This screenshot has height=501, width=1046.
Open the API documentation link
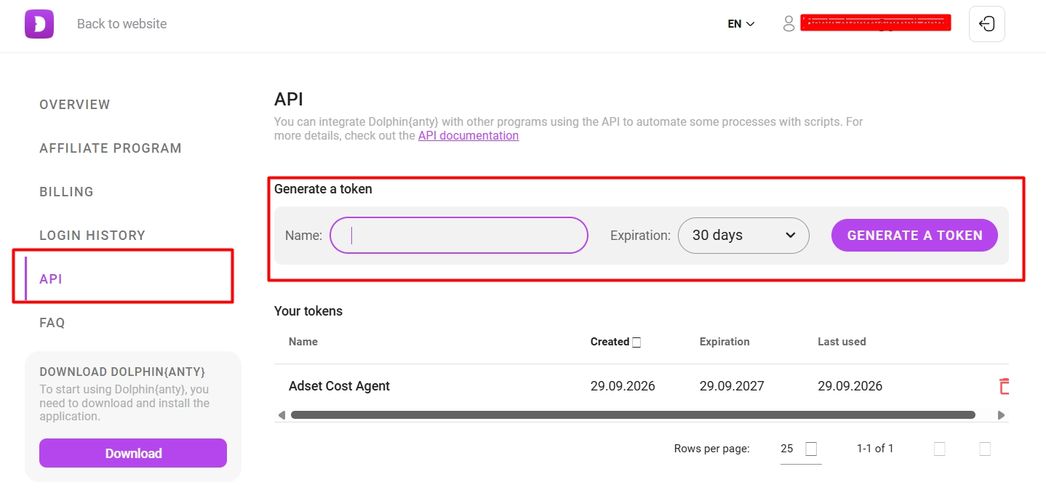468,136
